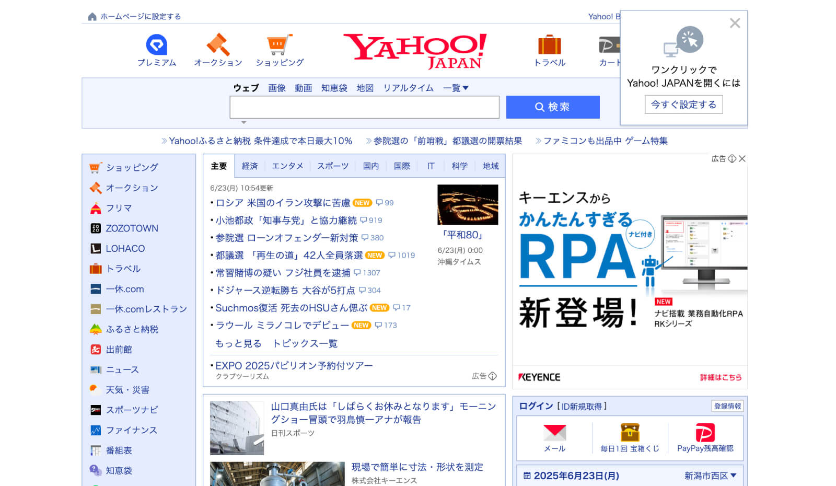Open 番組表 in the left sidebar
This screenshot has width=836, height=486.
point(119,450)
